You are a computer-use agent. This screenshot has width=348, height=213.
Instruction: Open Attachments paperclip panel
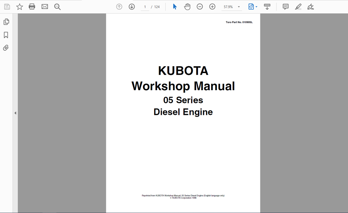(x=6, y=48)
